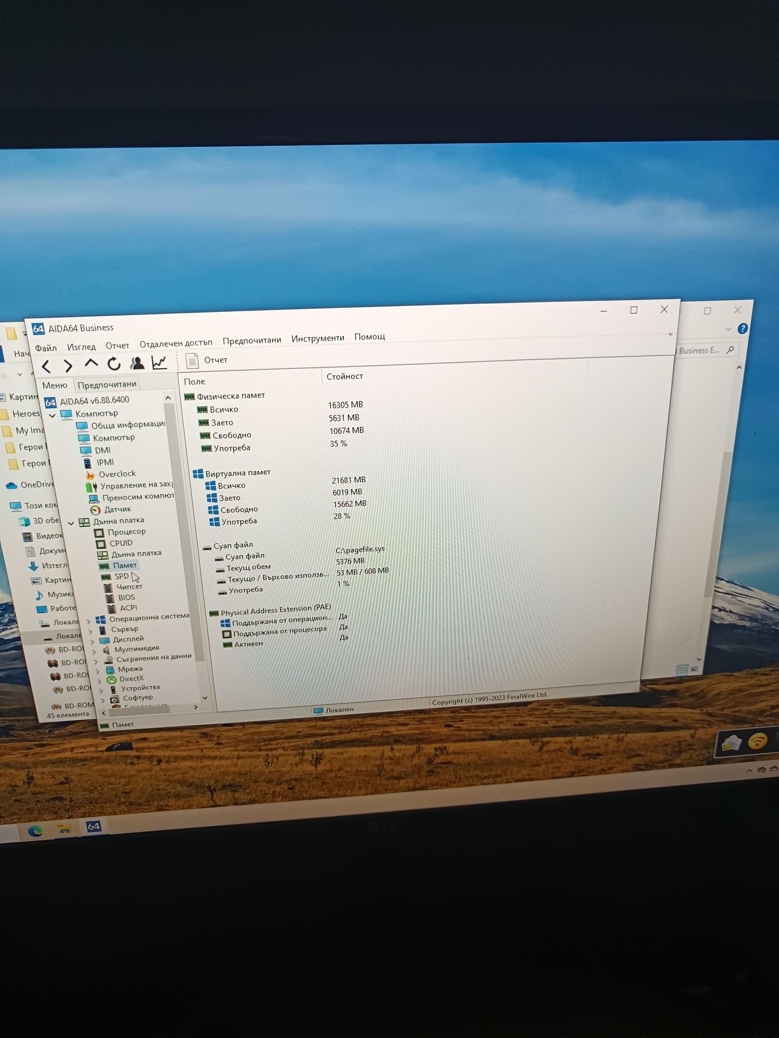Select the Виртуална памет group row
Image resolution: width=779 pixels, height=1038 pixels.
click(232, 473)
